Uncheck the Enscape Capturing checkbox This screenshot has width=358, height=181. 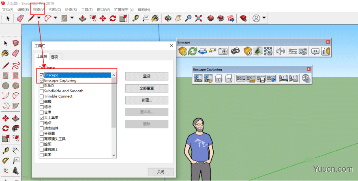coord(41,81)
